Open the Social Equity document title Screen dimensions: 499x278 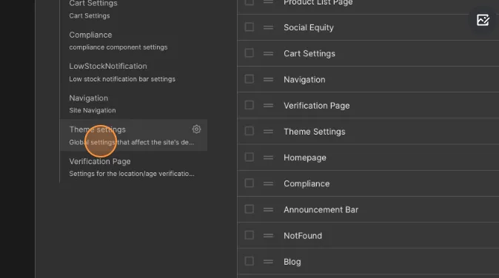(x=309, y=27)
